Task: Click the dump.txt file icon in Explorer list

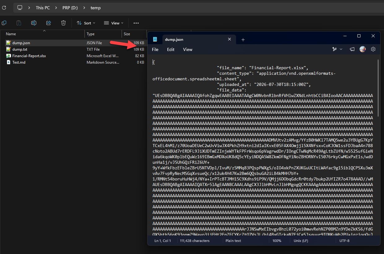Action: pyautogui.click(x=9, y=49)
